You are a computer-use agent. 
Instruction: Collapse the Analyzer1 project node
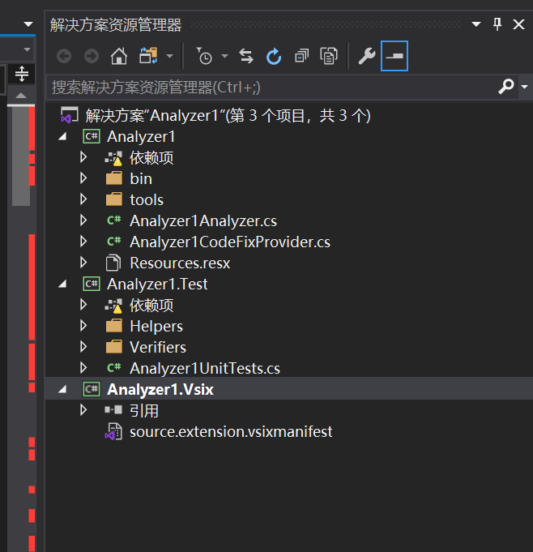click(63, 137)
